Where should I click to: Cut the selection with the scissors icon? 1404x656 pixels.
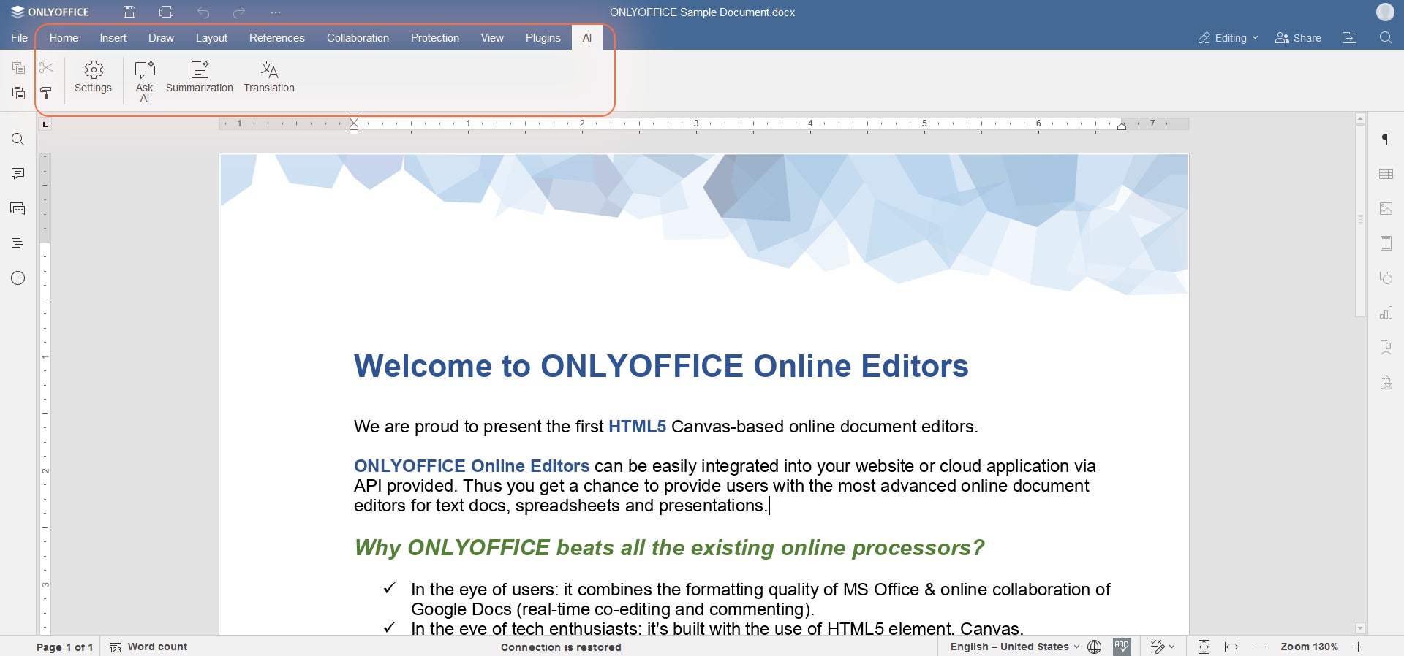click(46, 68)
